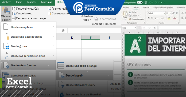This screenshot has width=186, height=97.
Task: Click the fx icon in right window
Action: coord(155,28)
